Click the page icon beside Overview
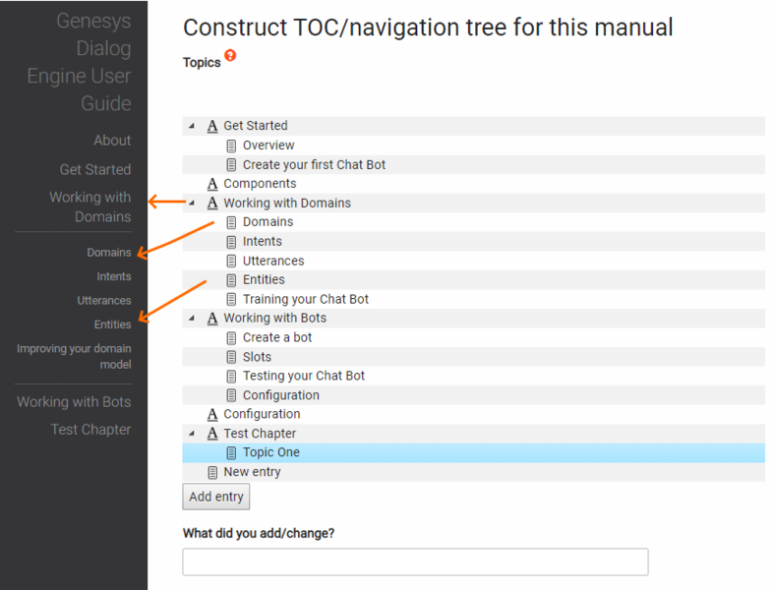 (x=231, y=146)
